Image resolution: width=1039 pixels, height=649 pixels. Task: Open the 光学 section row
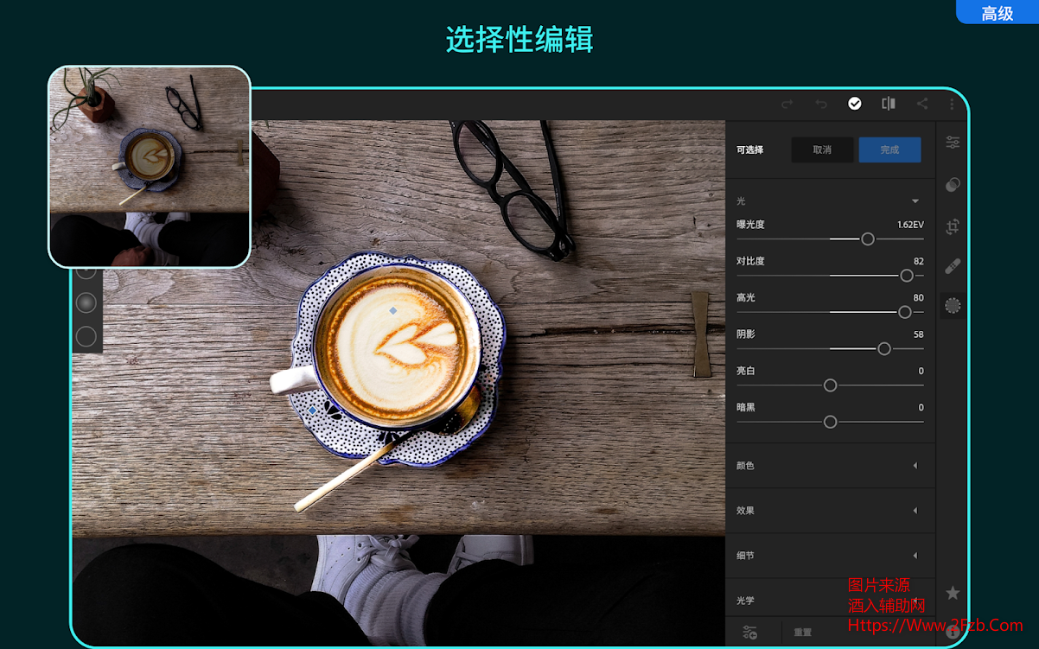[x=830, y=601]
